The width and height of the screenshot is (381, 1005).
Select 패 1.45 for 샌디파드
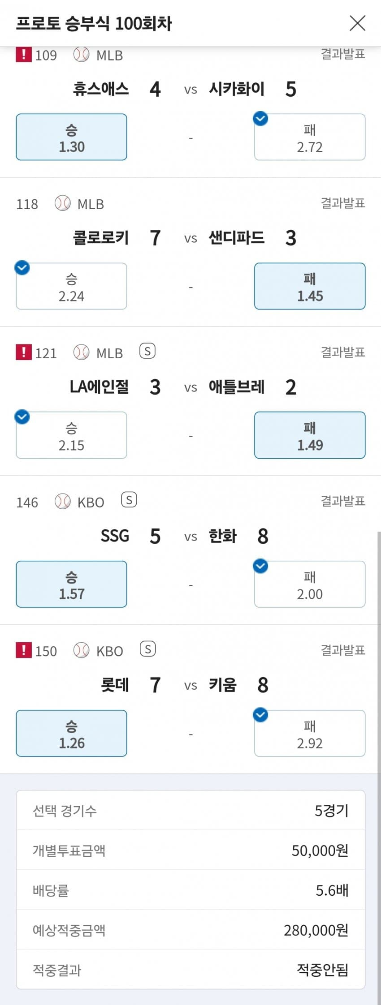310,286
